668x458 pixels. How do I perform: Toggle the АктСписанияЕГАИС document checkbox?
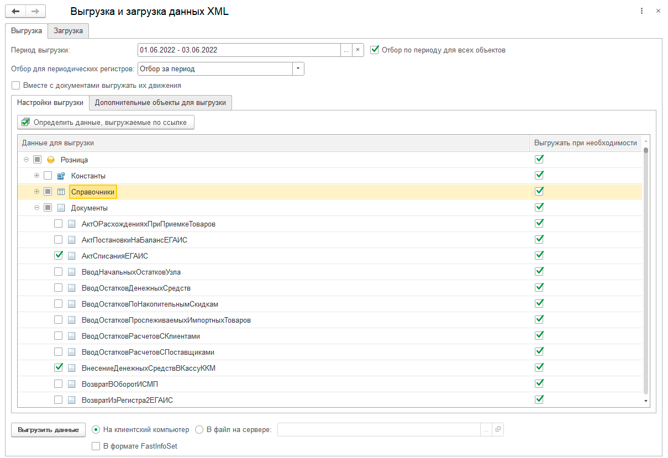58,256
